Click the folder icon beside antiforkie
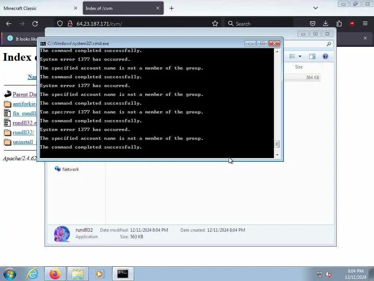 8,104
